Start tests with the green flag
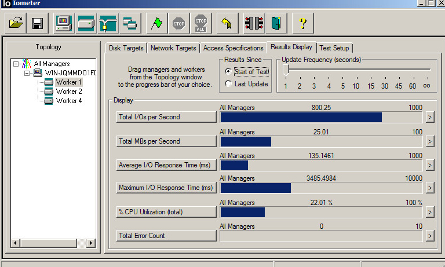 (x=156, y=23)
